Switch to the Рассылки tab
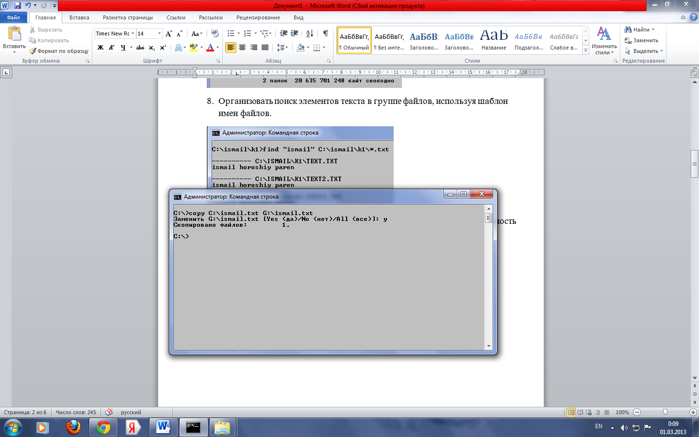Viewport: 699px width, 437px height. 211,17
